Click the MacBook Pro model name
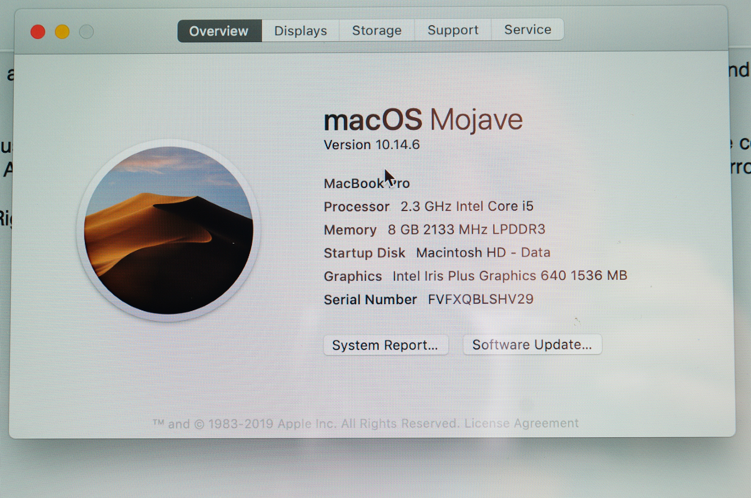This screenshot has height=498, width=751. [367, 184]
